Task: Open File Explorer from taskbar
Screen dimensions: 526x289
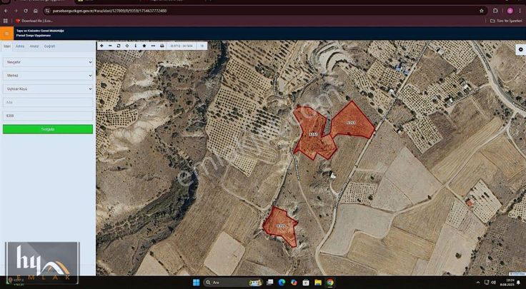Action: [318, 283]
